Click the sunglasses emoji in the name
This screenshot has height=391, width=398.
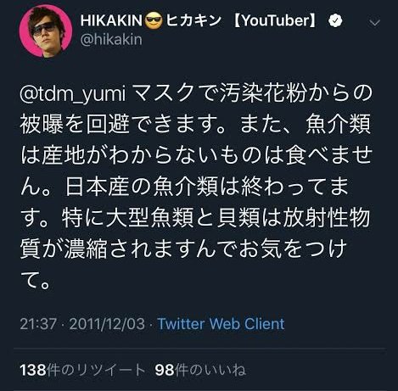tap(154, 20)
